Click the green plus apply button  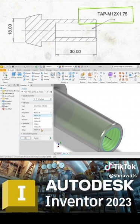tap(50, 138)
